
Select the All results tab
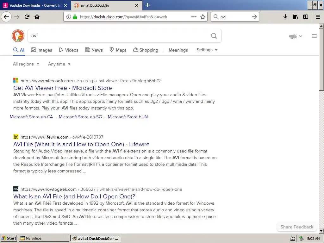[x=19, y=50]
